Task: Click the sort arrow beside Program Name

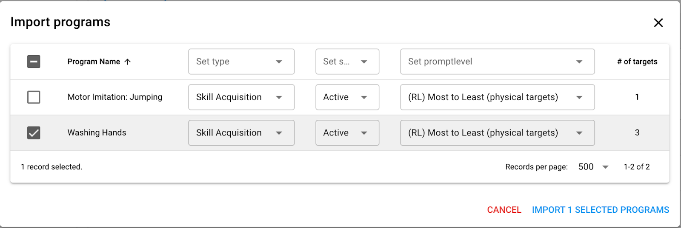Action: pos(127,62)
